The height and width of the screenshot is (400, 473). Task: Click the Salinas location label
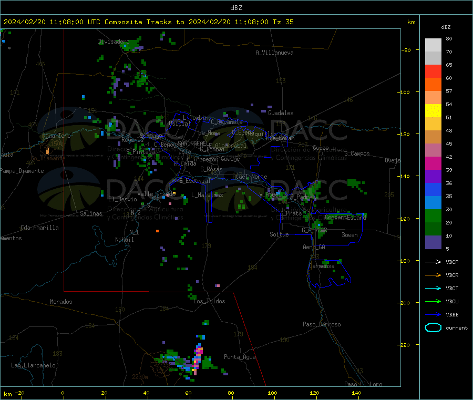pos(91,213)
